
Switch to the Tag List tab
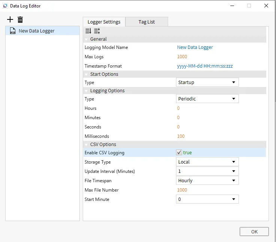coord(146,22)
